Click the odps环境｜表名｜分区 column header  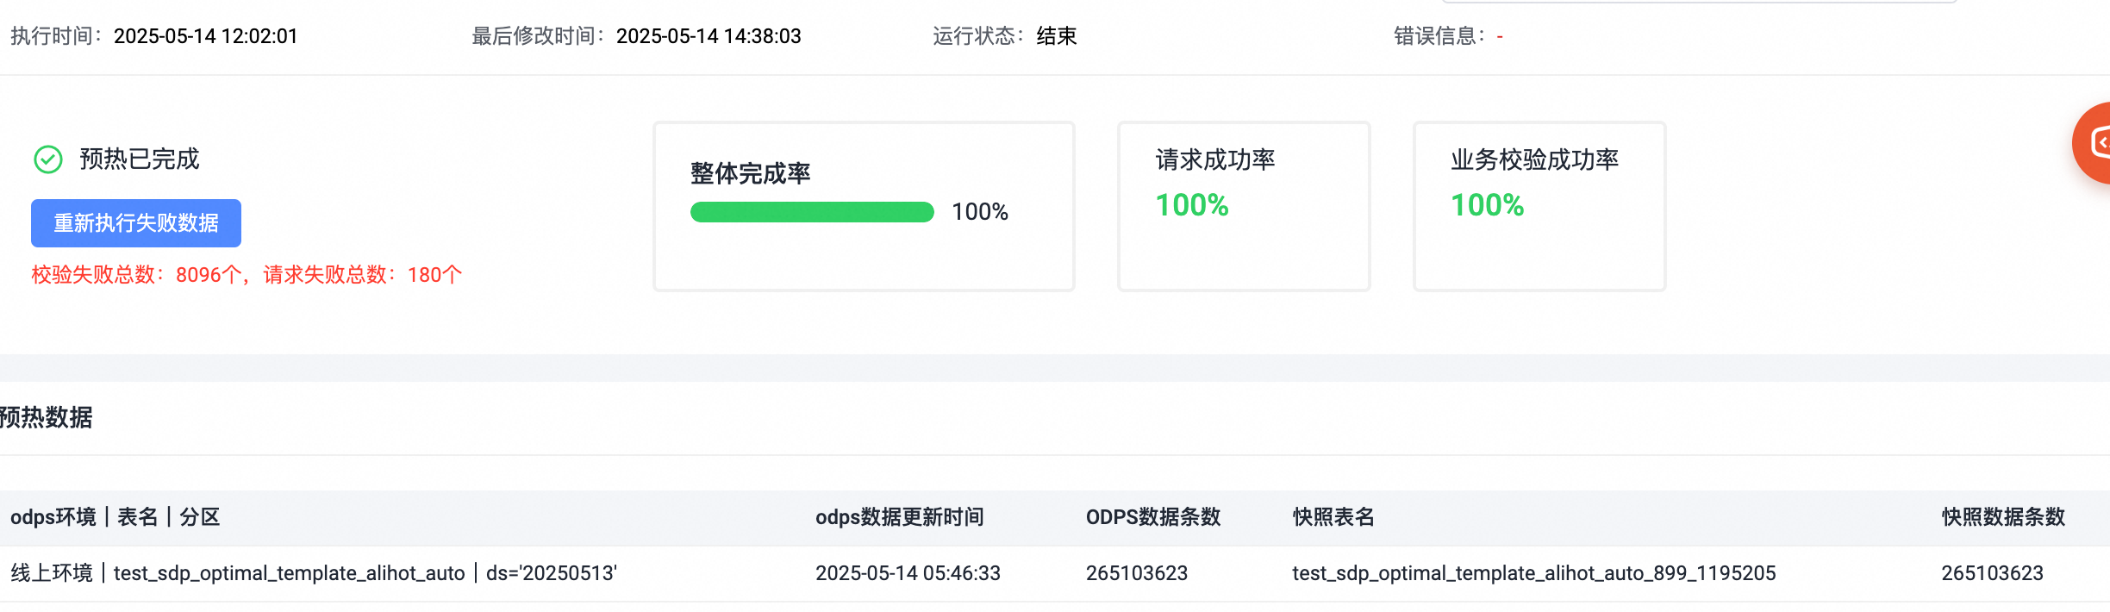click(115, 517)
